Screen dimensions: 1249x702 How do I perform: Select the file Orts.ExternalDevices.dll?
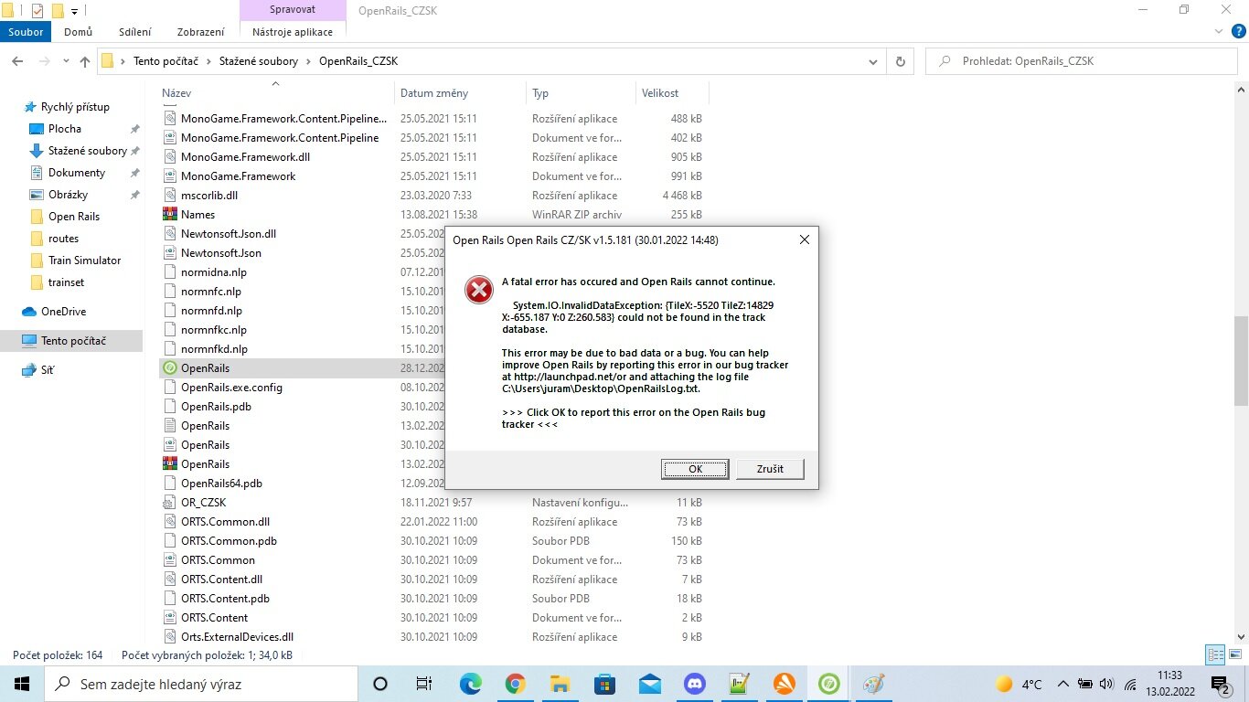click(x=237, y=637)
